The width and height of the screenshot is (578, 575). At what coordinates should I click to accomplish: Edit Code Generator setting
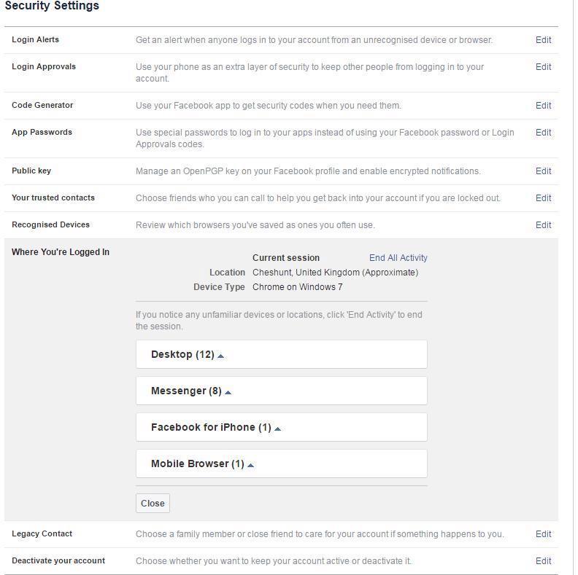pyautogui.click(x=543, y=106)
